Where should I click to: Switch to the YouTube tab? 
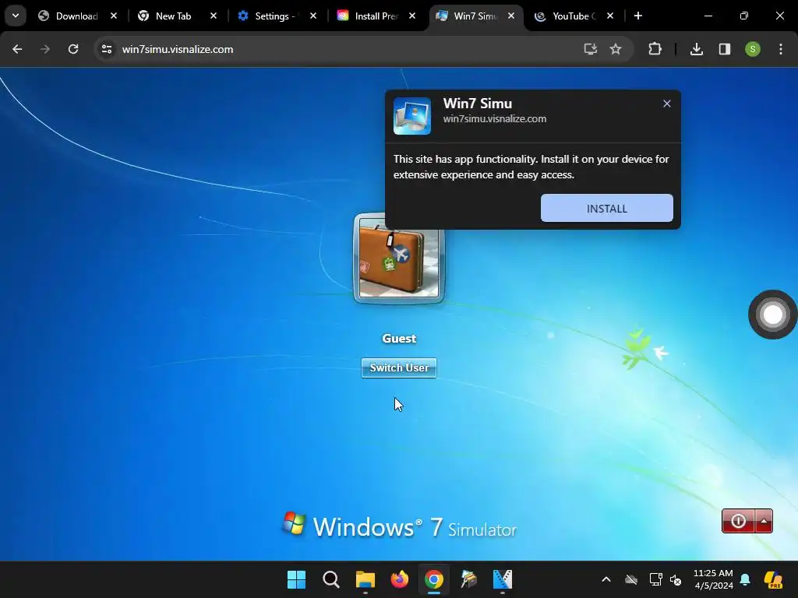click(x=574, y=16)
